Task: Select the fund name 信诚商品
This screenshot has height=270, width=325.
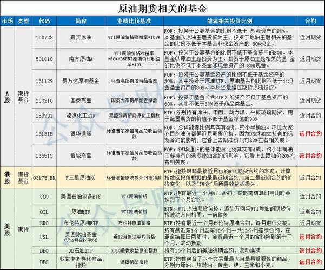Action: [x=81, y=156]
